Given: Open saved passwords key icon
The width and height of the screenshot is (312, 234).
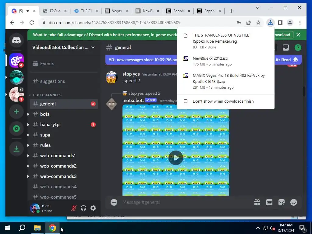Looking at the screenshot, I should (239, 23).
